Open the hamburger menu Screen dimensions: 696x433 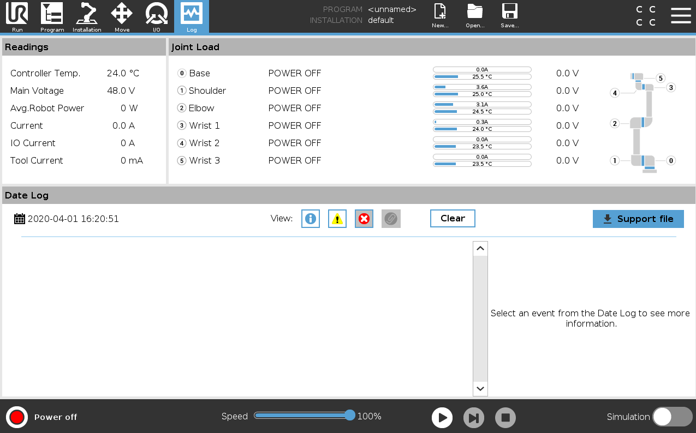(x=681, y=16)
